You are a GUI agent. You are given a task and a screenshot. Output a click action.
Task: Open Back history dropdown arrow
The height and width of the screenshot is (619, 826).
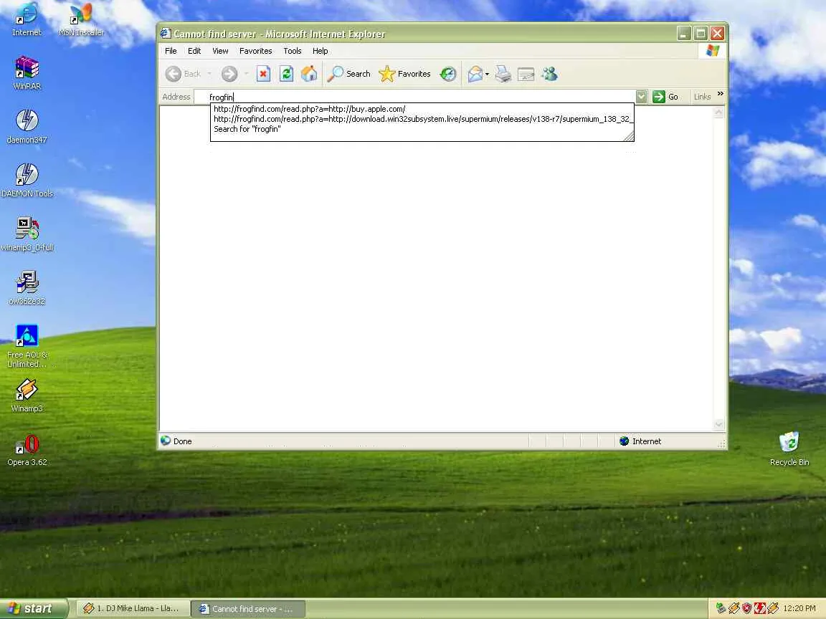coord(209,74)
